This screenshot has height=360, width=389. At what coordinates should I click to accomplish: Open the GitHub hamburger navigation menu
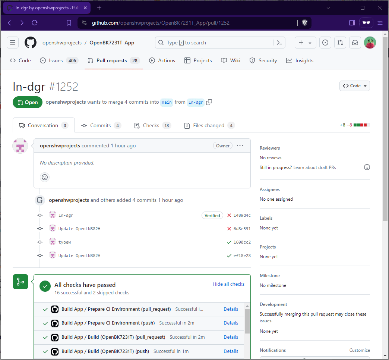13,43
